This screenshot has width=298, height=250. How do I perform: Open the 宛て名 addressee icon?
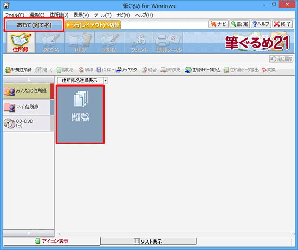[50, 43]
